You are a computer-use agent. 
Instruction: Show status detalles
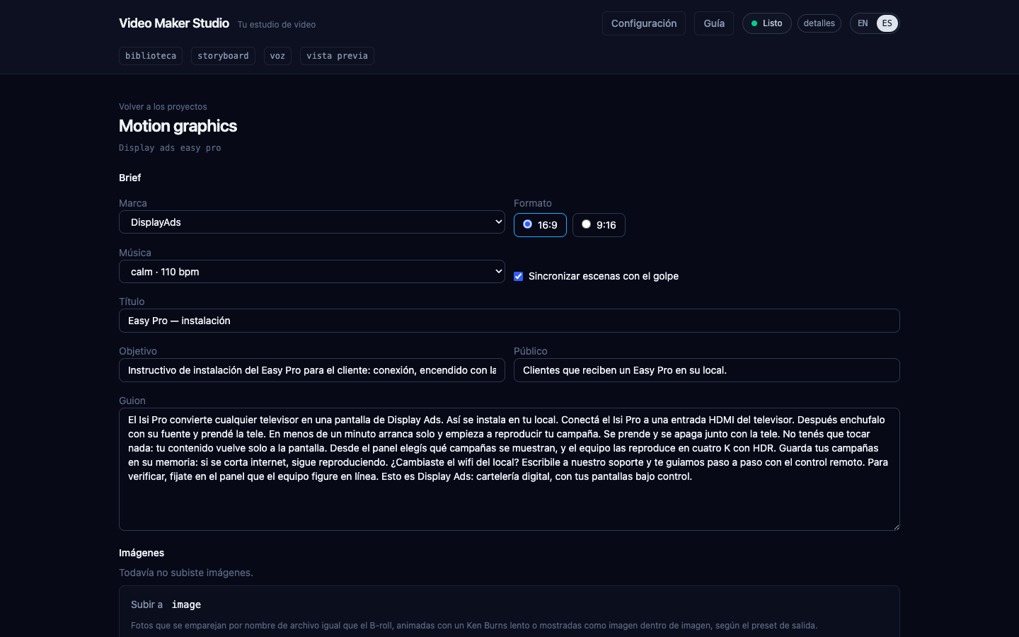pos(819,23)
